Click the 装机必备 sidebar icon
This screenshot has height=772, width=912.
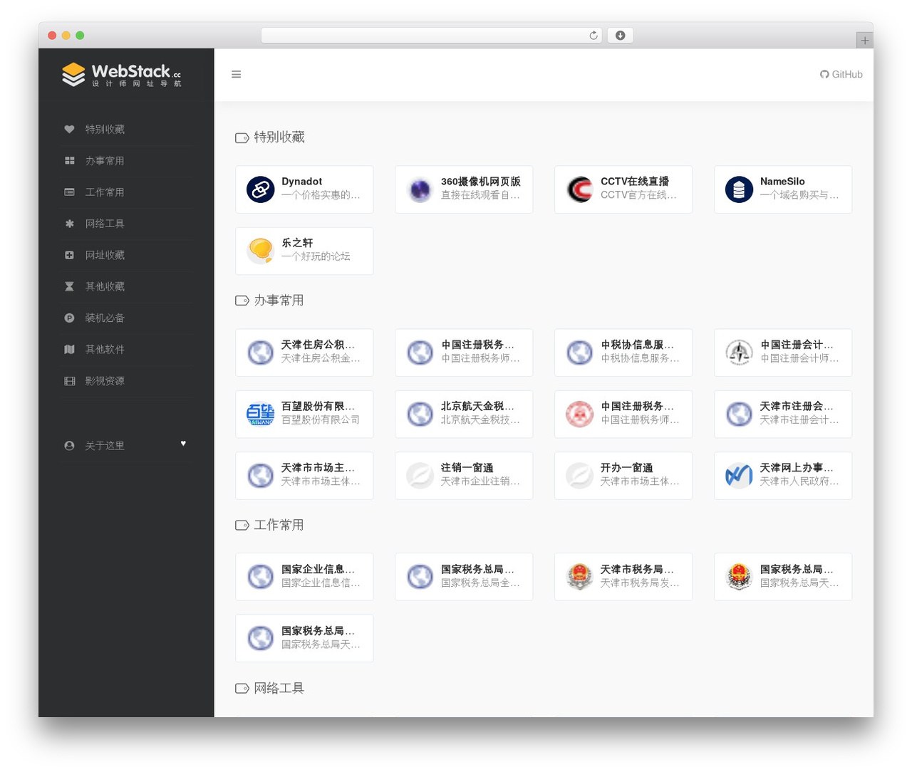pyautogui.click(x=69, y=318)
